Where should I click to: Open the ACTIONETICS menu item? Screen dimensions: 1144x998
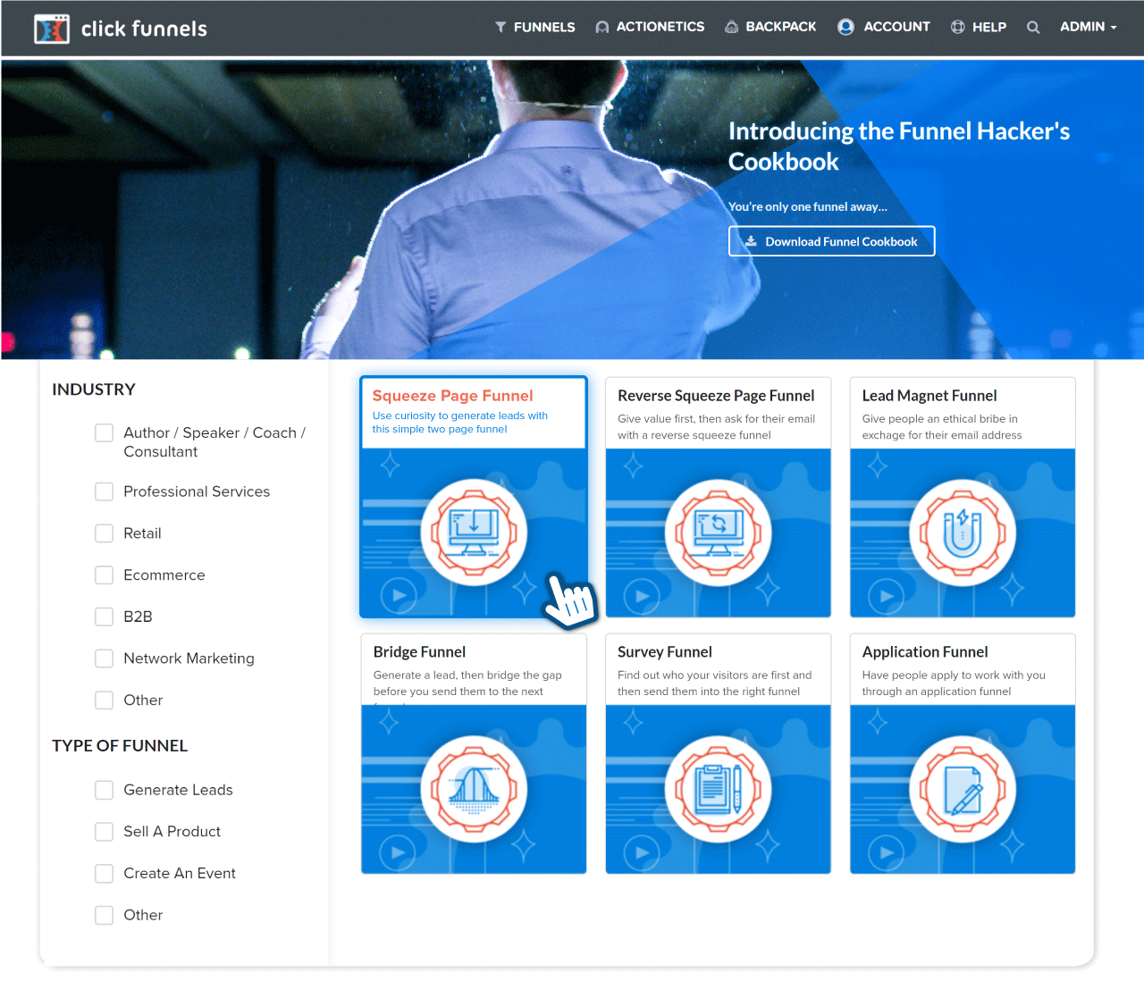click(650, 27)
